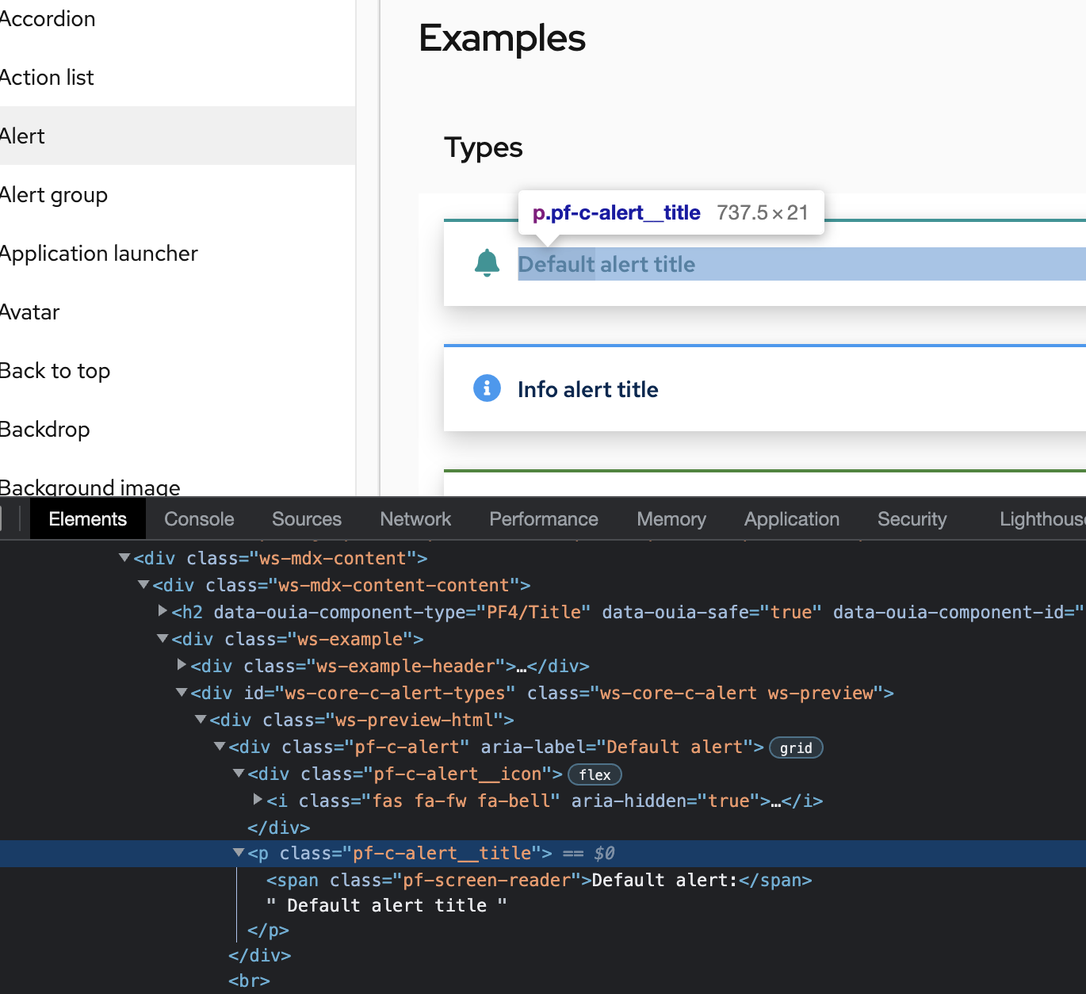Open Application launcher in sidebar
This screenshot has width=1086, height=994.
coord(99,254)
